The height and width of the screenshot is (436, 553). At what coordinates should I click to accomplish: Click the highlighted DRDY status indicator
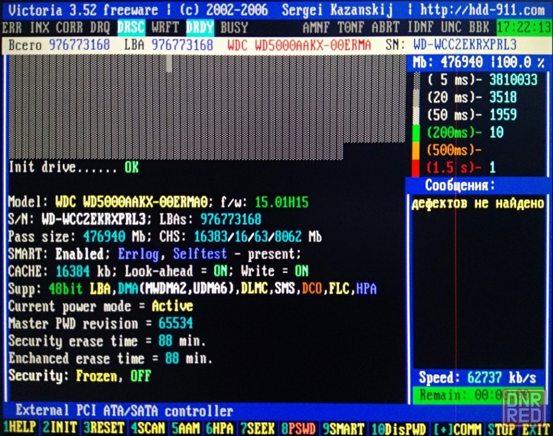(x=200, y=27)
